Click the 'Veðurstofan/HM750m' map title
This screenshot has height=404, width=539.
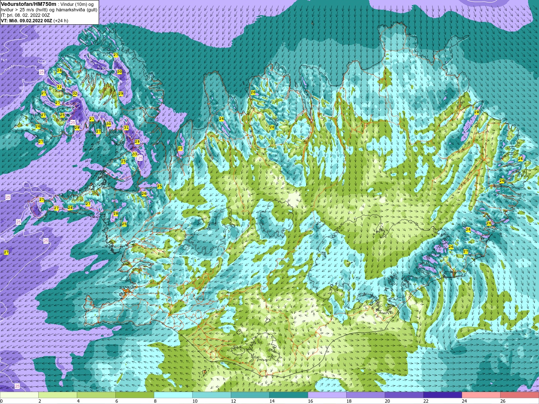coord(29,4)
